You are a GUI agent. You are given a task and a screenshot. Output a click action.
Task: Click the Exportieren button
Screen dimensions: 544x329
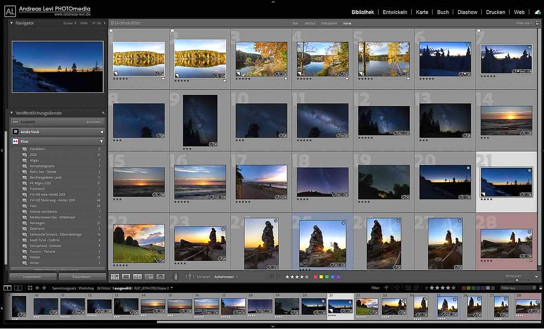coord(82,276)
